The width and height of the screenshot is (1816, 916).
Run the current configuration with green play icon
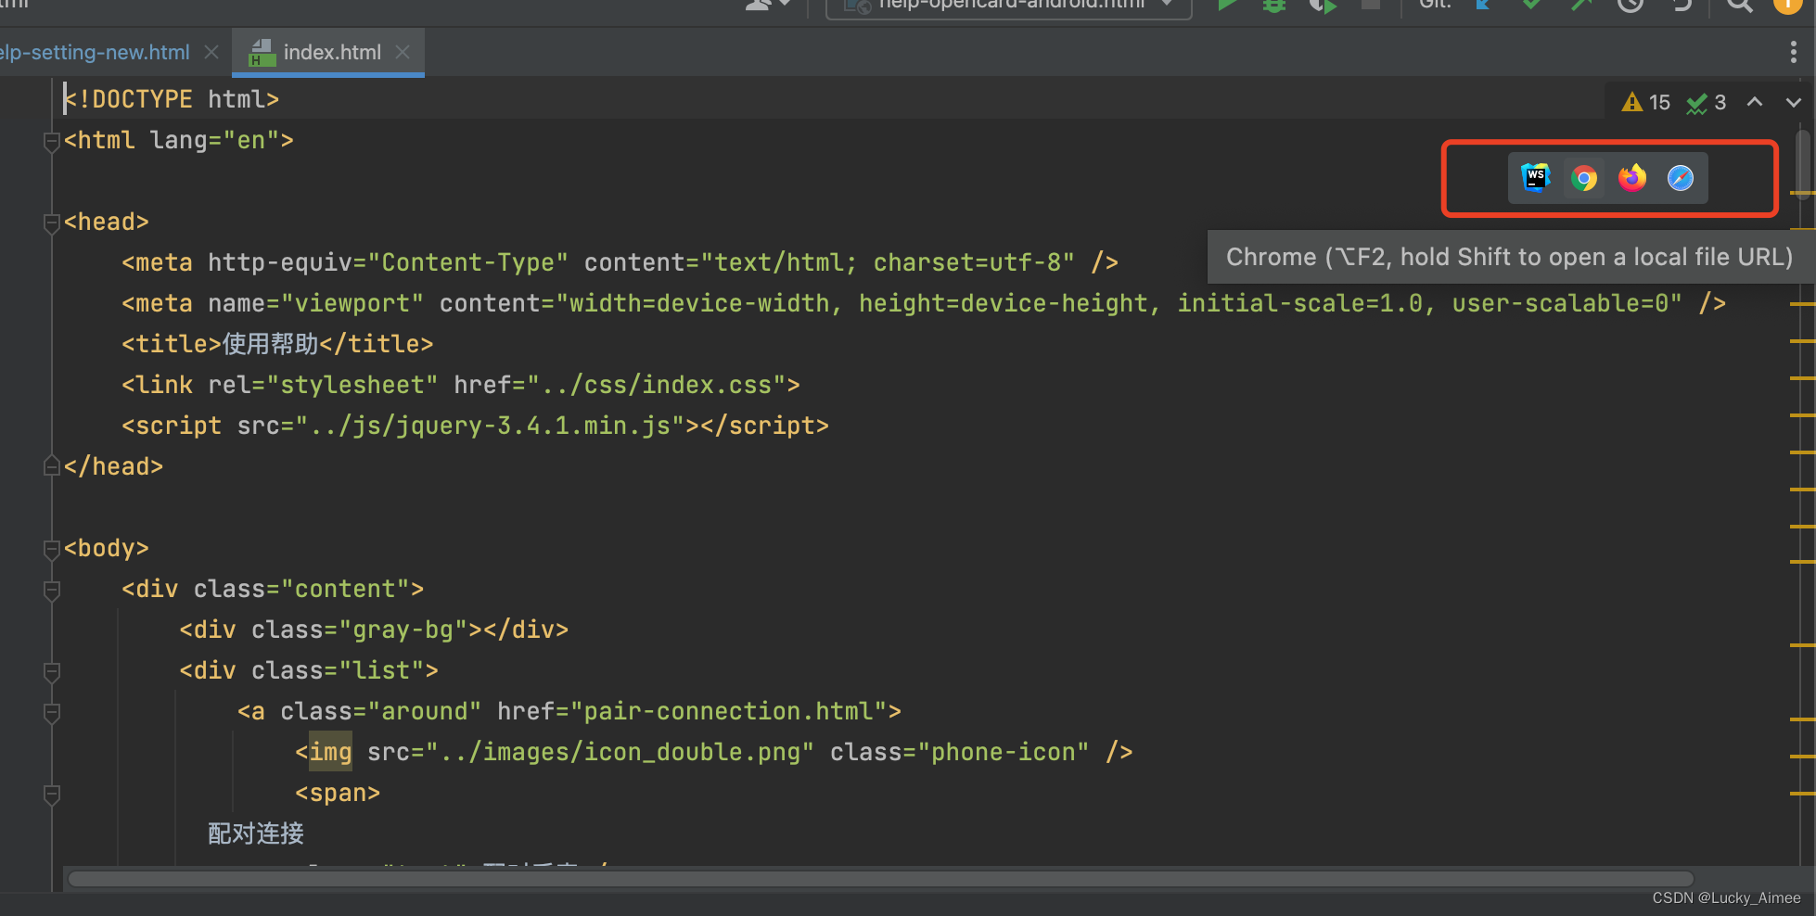tap(1228, 6)
